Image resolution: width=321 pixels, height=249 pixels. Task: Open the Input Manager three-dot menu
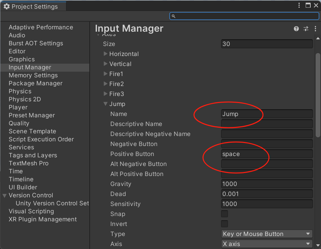pos(315,29)
